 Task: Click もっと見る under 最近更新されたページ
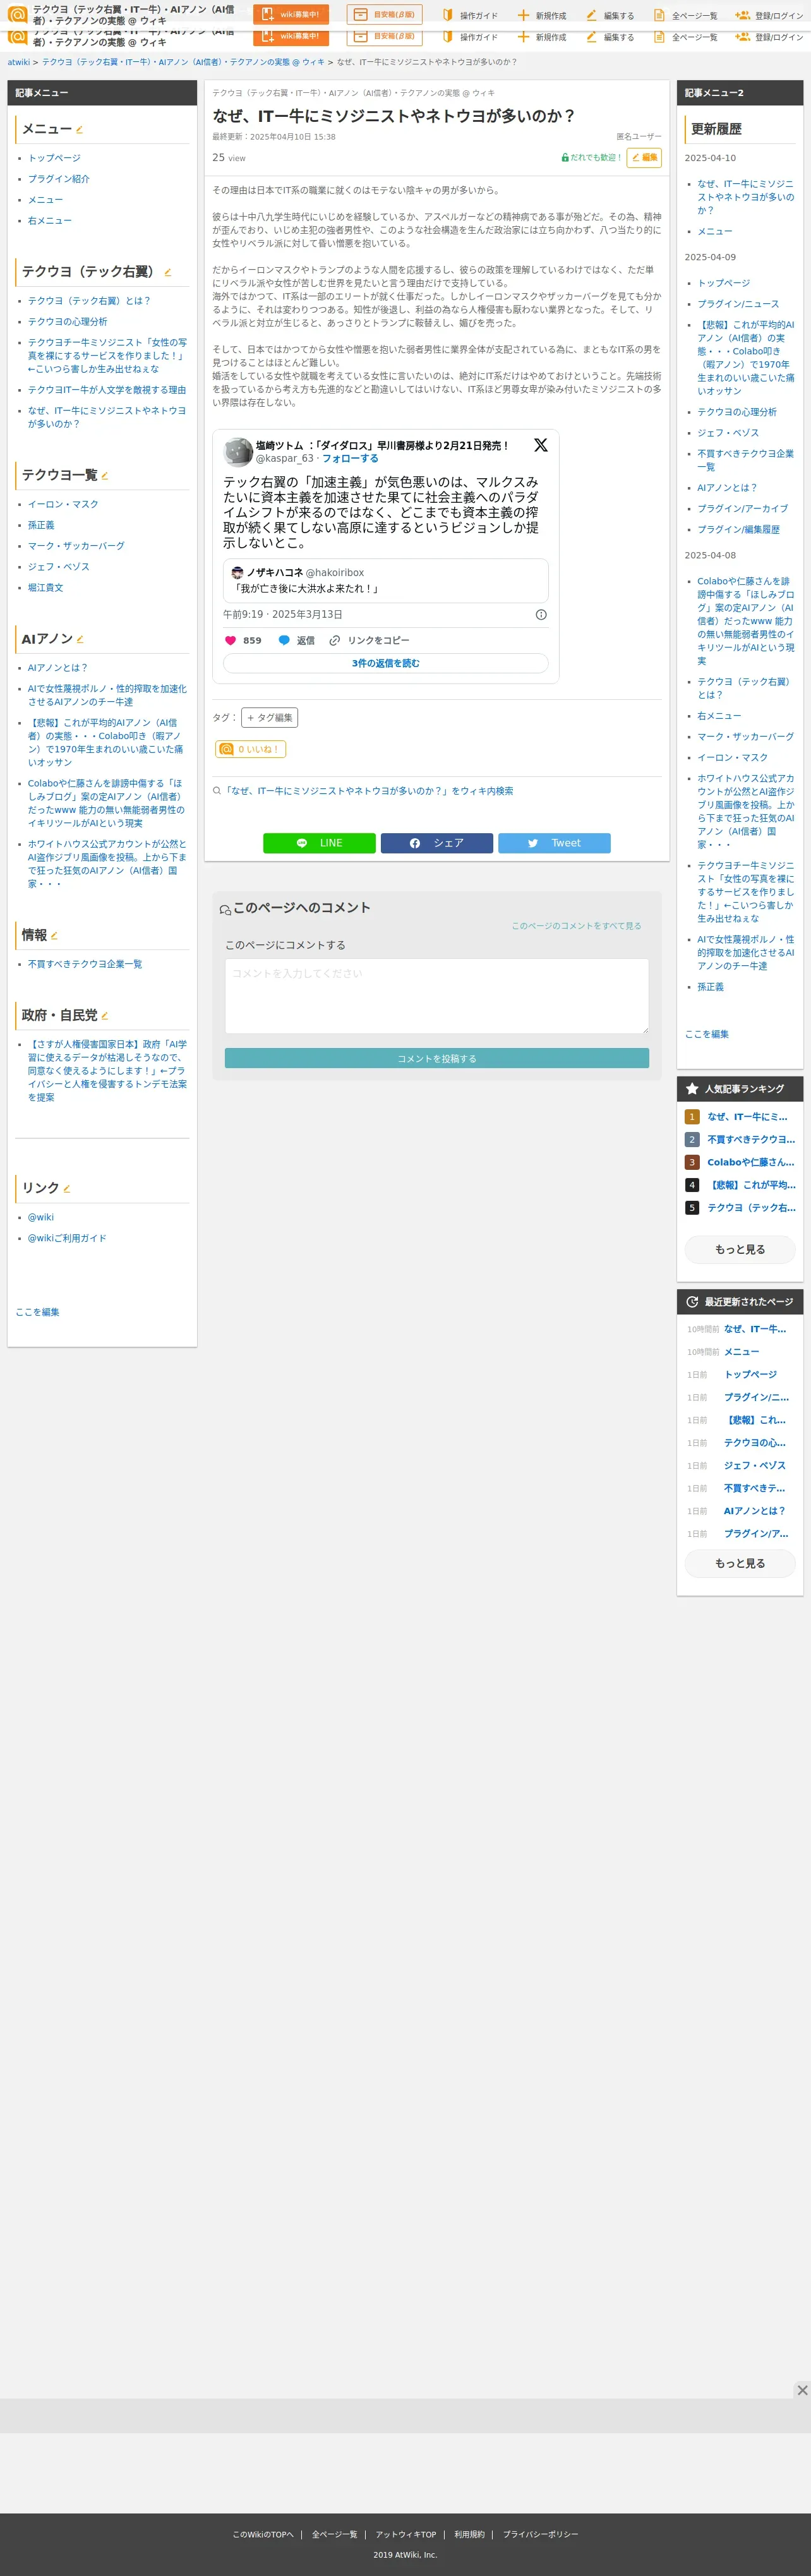coord(740,1563)
